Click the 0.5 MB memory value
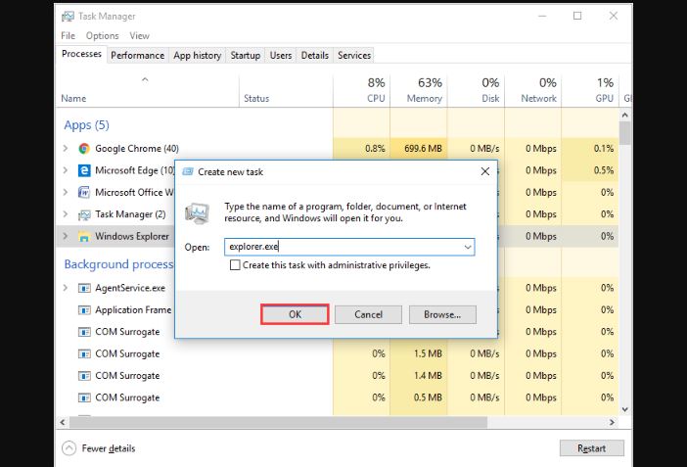 (428, 397)
